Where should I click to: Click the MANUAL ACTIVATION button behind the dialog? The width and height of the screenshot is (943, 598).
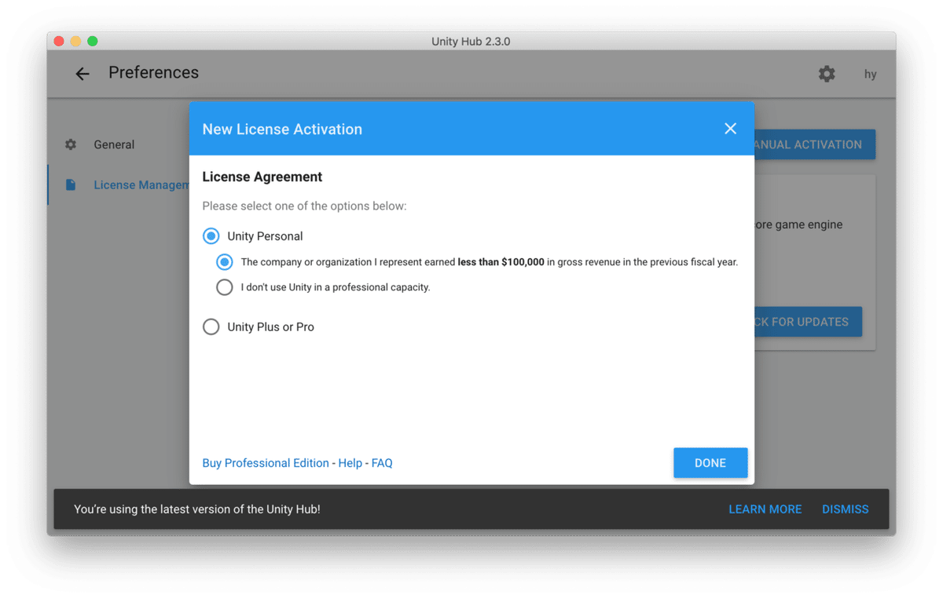(x=814, y=144)
